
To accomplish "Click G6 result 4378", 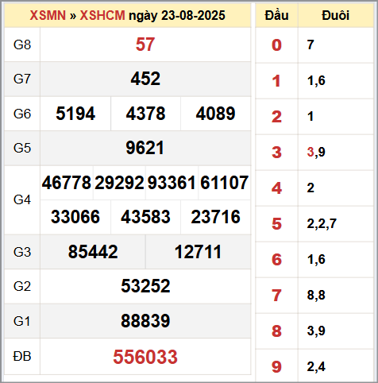I will coord(145,114).
